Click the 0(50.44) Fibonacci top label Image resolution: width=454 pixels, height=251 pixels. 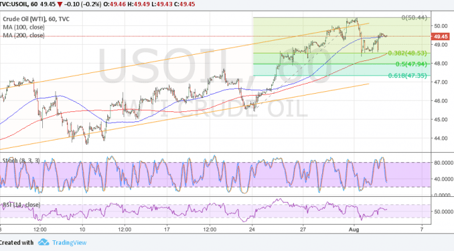coord(414,18)
